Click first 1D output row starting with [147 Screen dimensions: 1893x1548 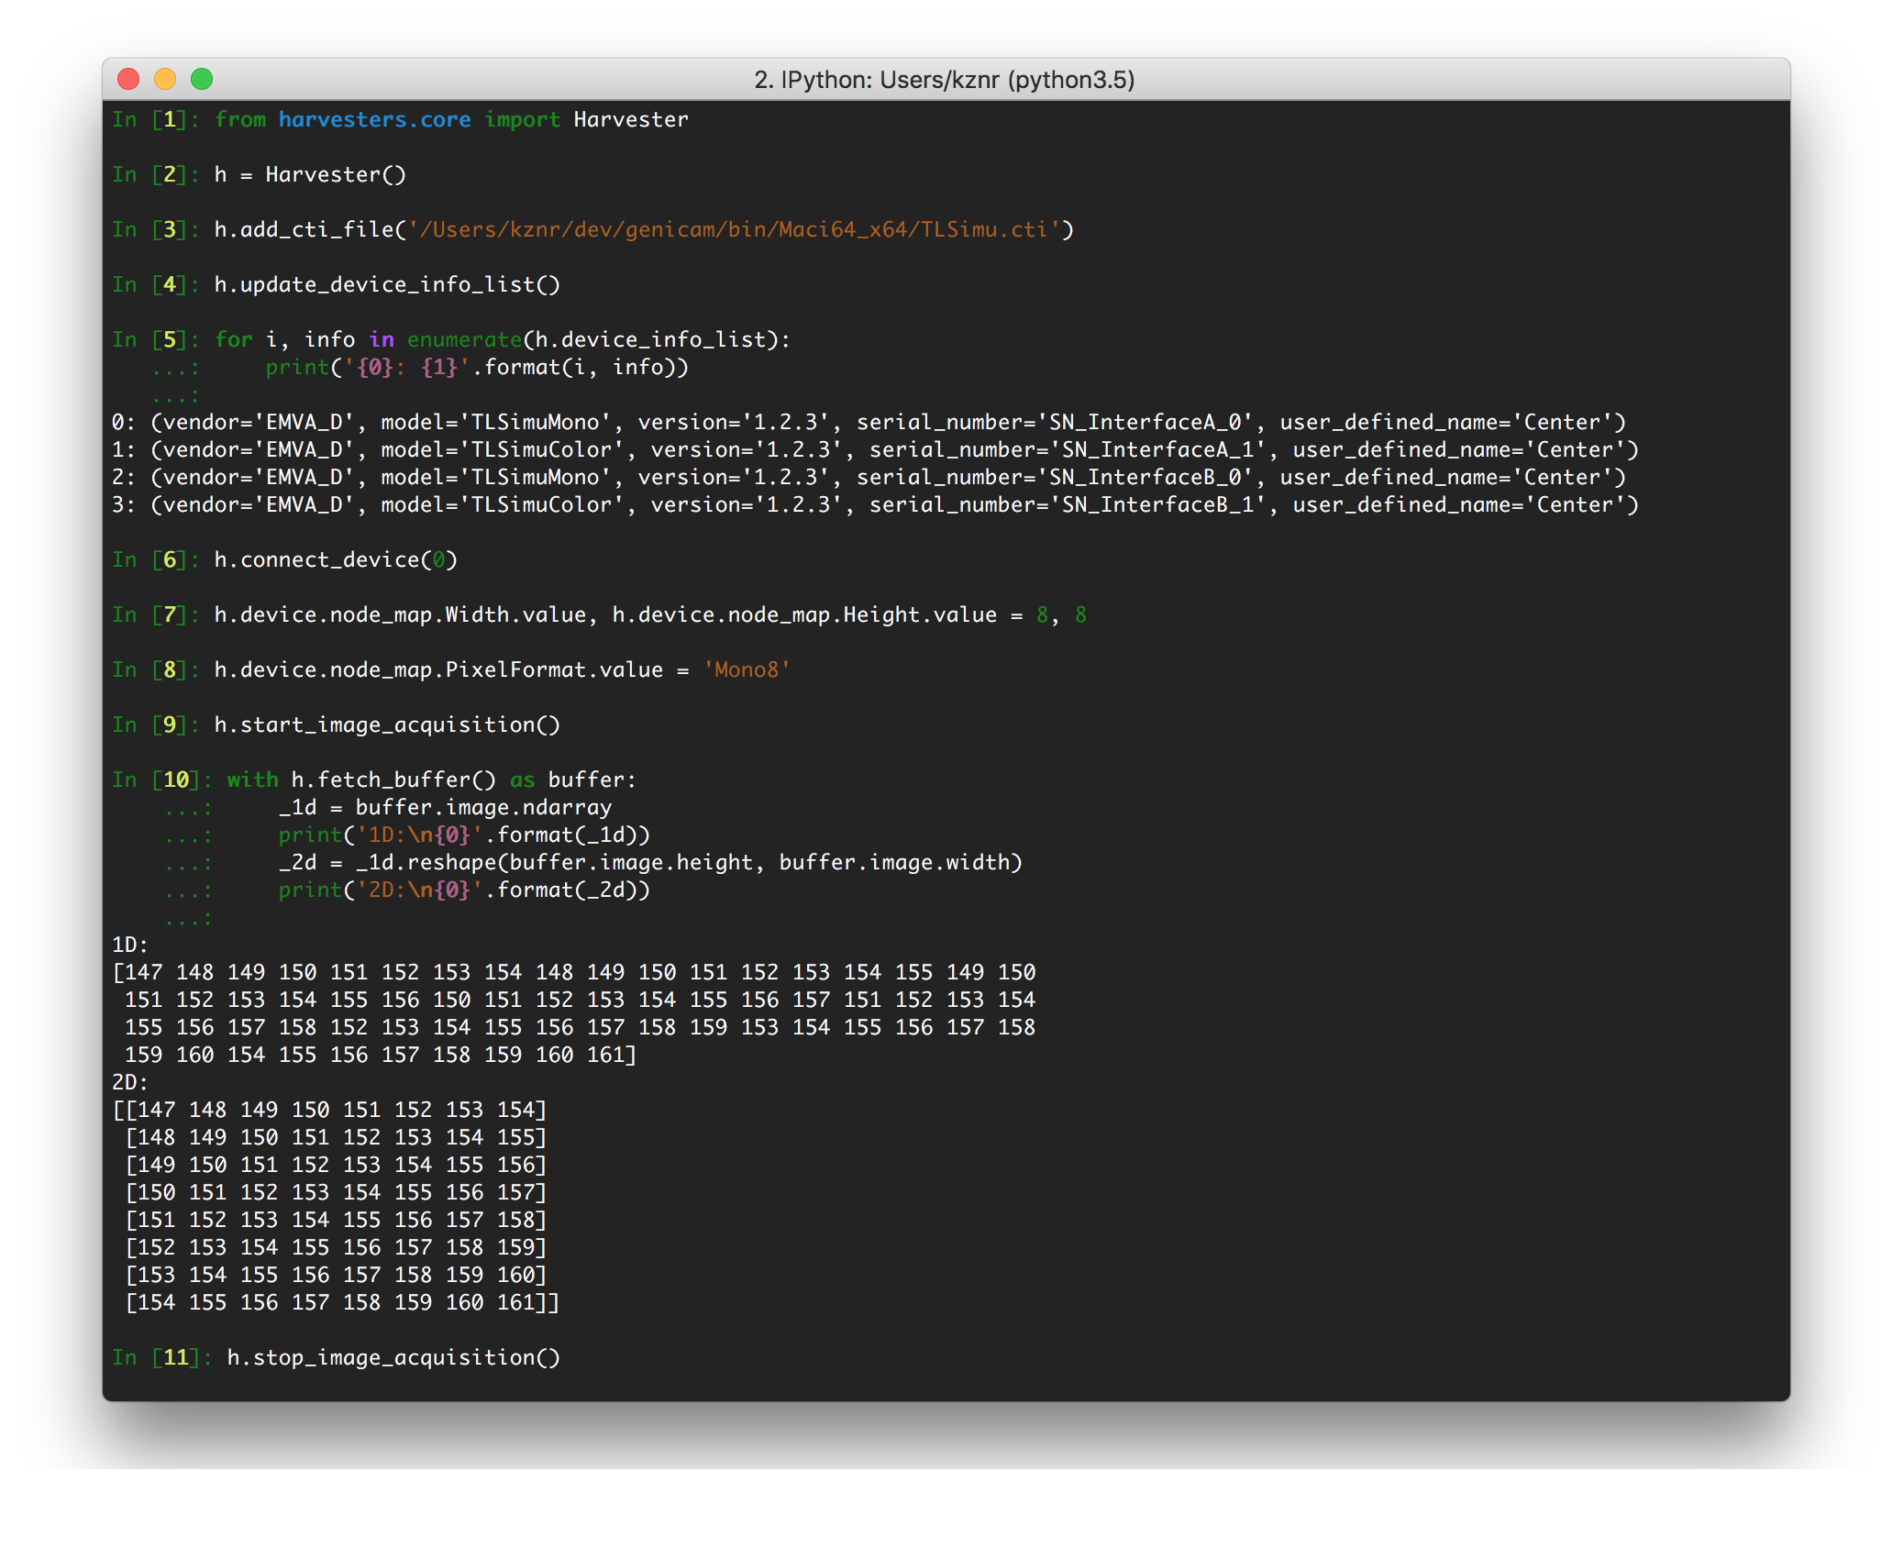(574, 973)
